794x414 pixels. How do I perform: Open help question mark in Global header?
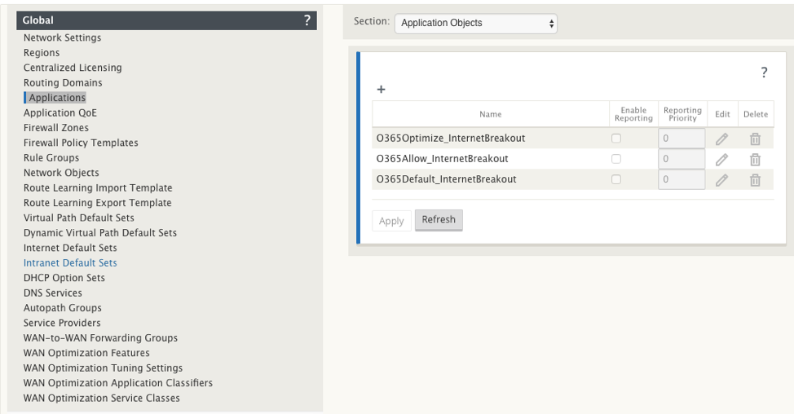tap(307, 20)
